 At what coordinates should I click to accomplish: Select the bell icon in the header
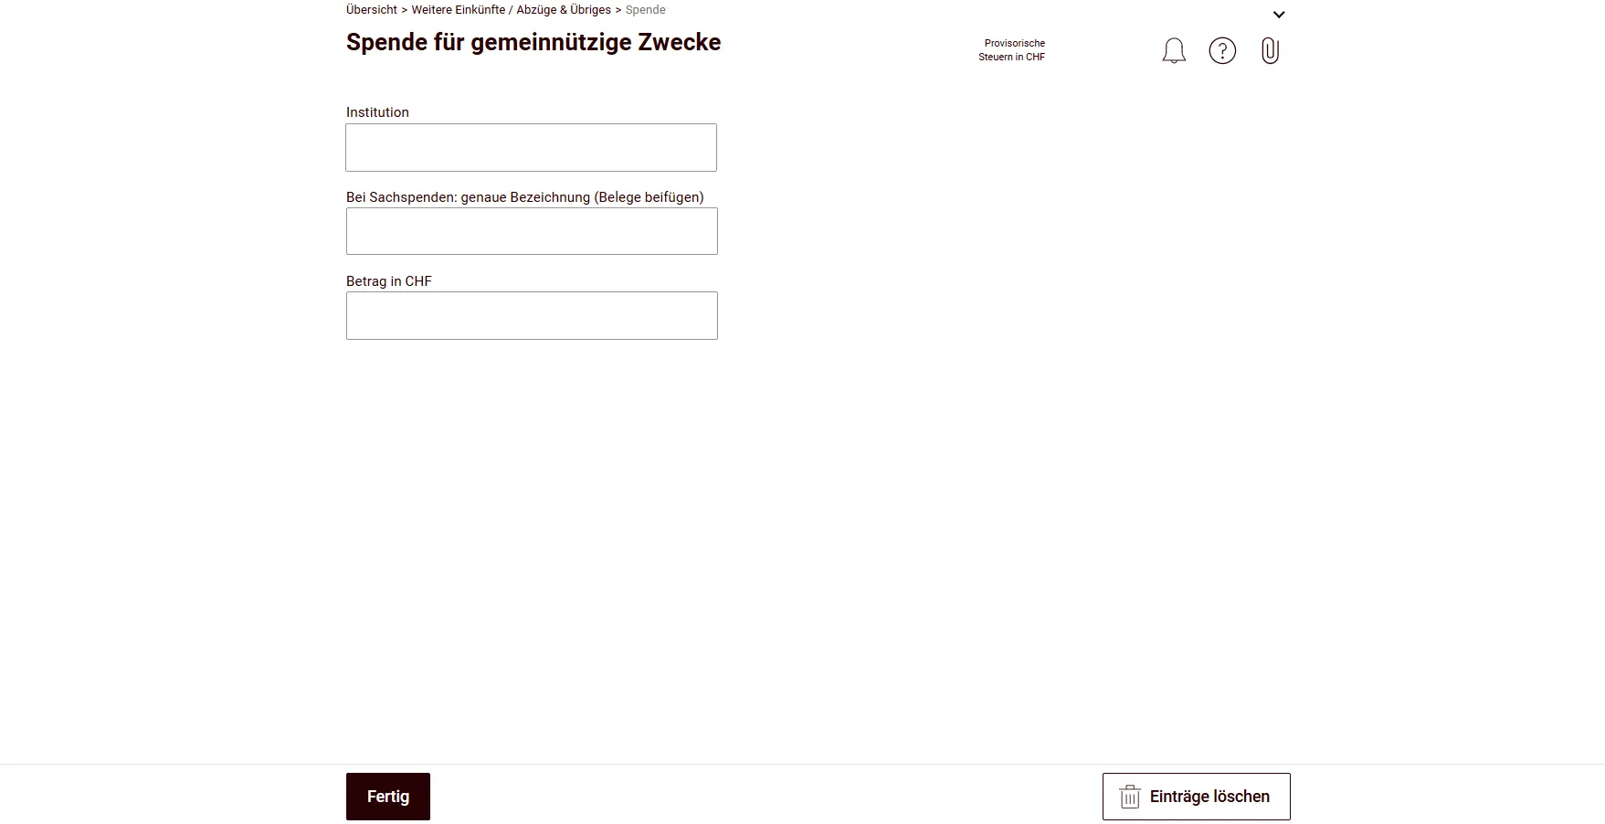[1174, 50]
